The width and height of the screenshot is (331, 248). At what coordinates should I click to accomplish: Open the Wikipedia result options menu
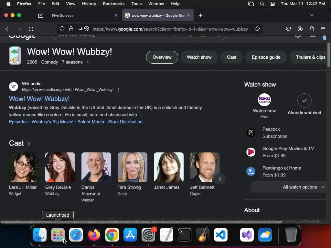pos(118,90)
